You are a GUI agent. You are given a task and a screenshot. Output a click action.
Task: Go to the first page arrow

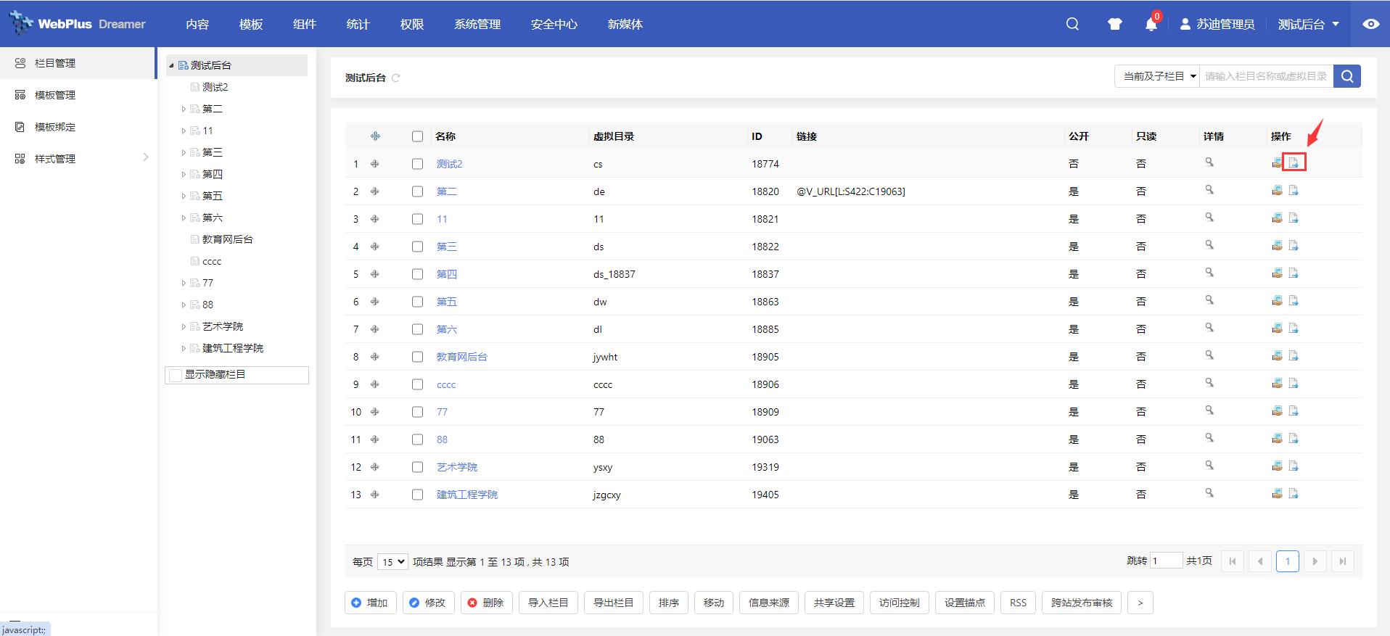[x=1233, y=561]
